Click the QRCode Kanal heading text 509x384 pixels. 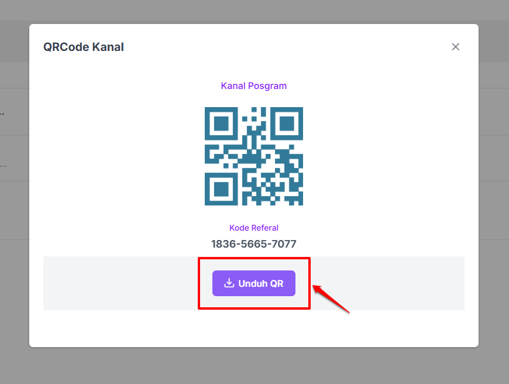84,47
